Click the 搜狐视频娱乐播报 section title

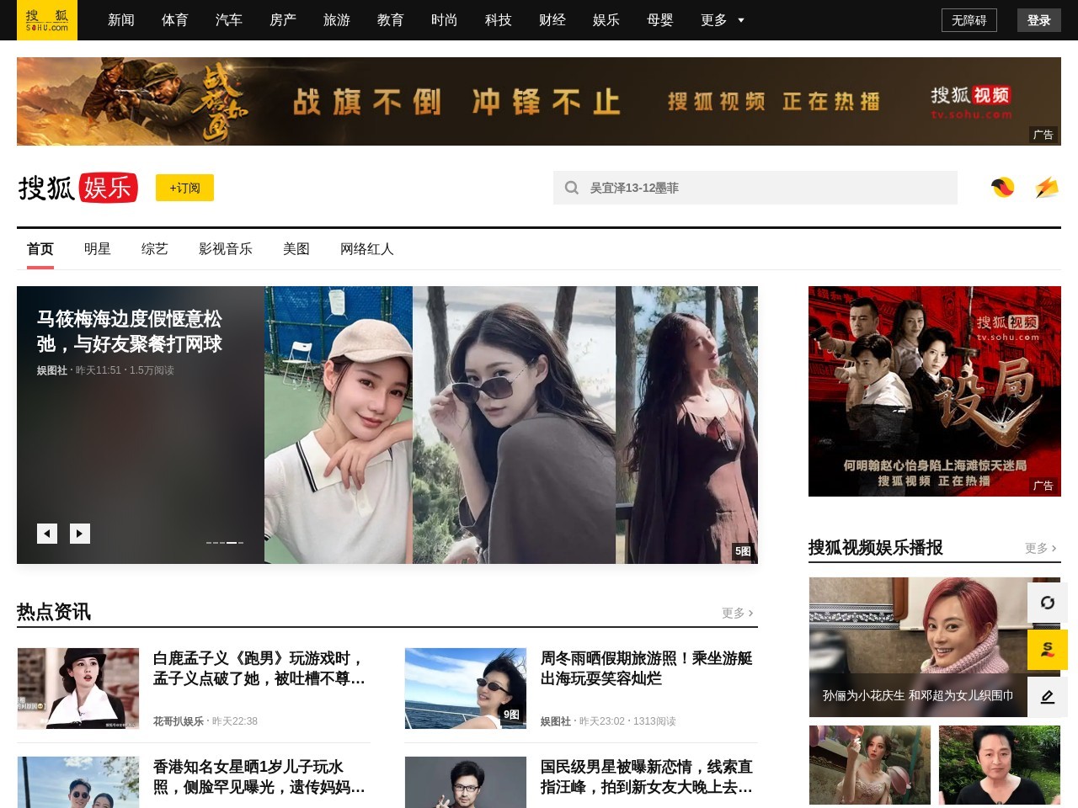click(876, 548)
